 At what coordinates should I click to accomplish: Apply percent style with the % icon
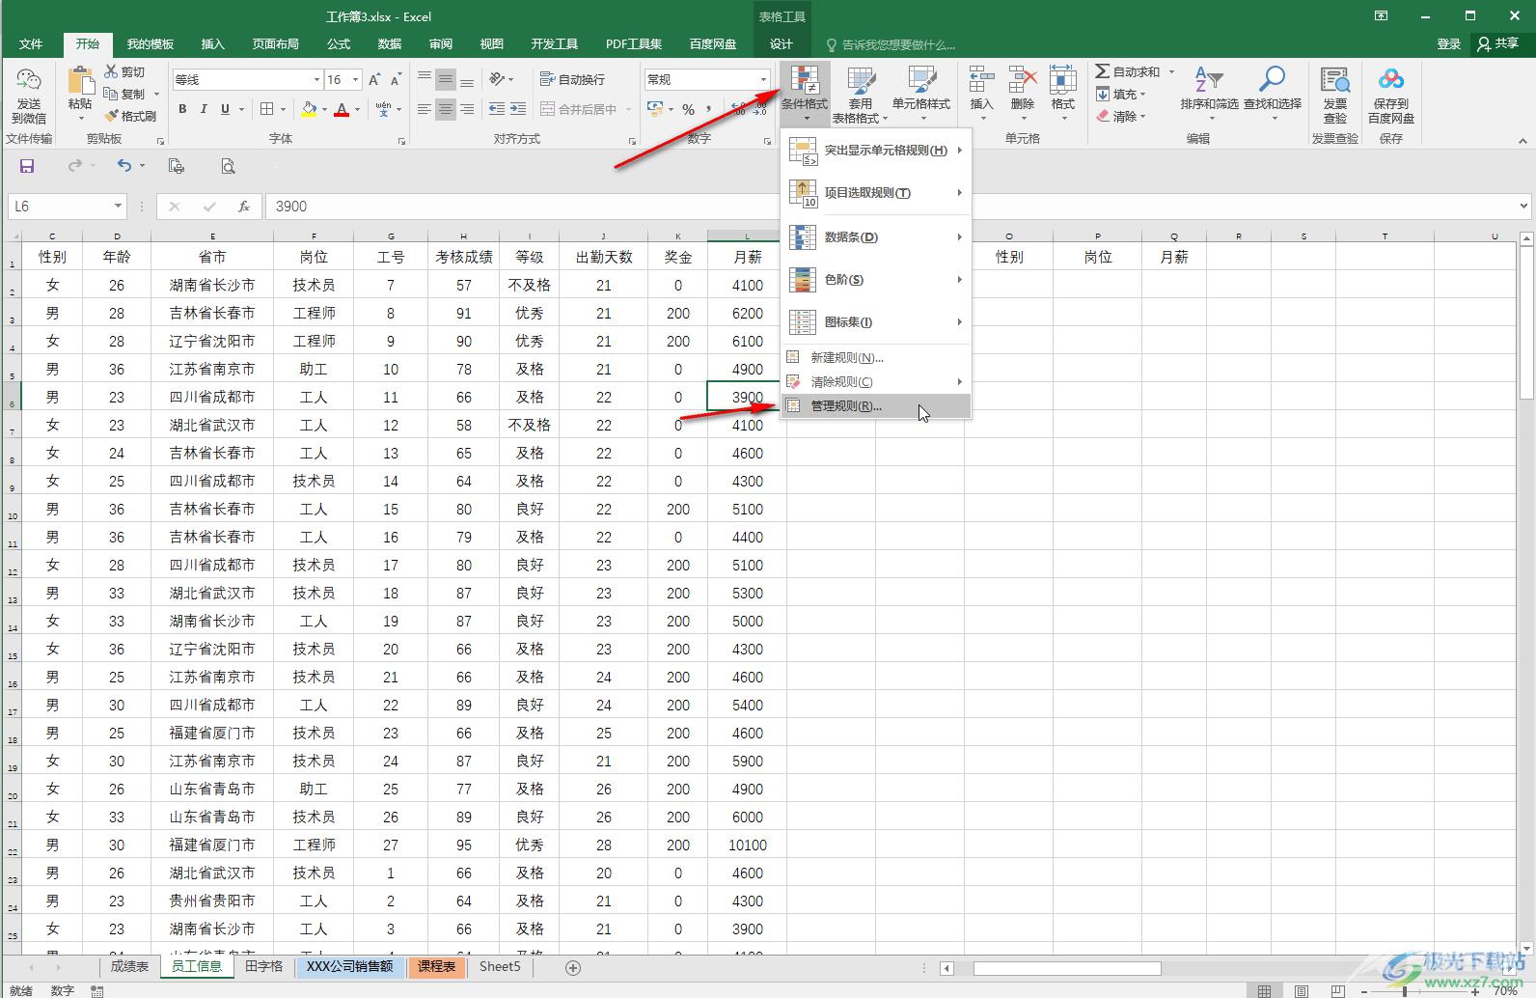pyautogui.click(x=688, y=109)
